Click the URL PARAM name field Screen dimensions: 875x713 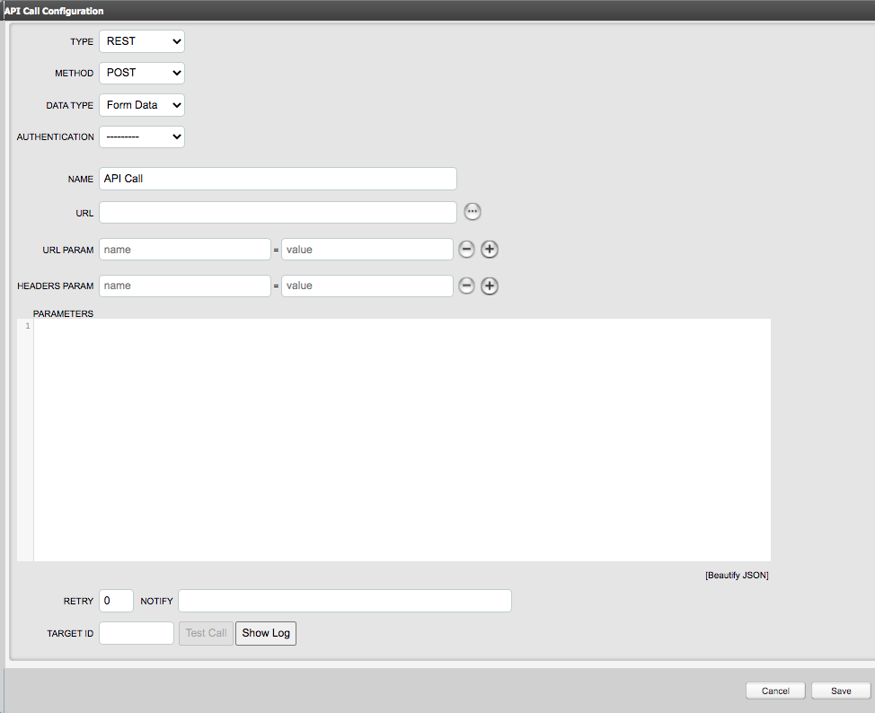click(185, 250)
